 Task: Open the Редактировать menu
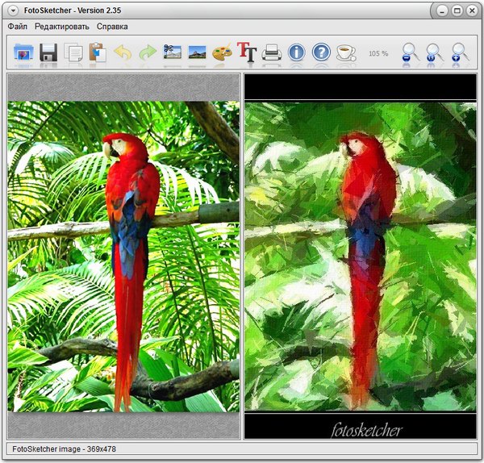click(62, 27)
